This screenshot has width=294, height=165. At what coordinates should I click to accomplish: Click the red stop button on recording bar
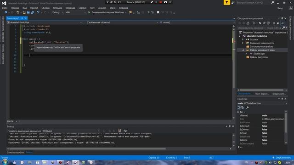point(161,2)
